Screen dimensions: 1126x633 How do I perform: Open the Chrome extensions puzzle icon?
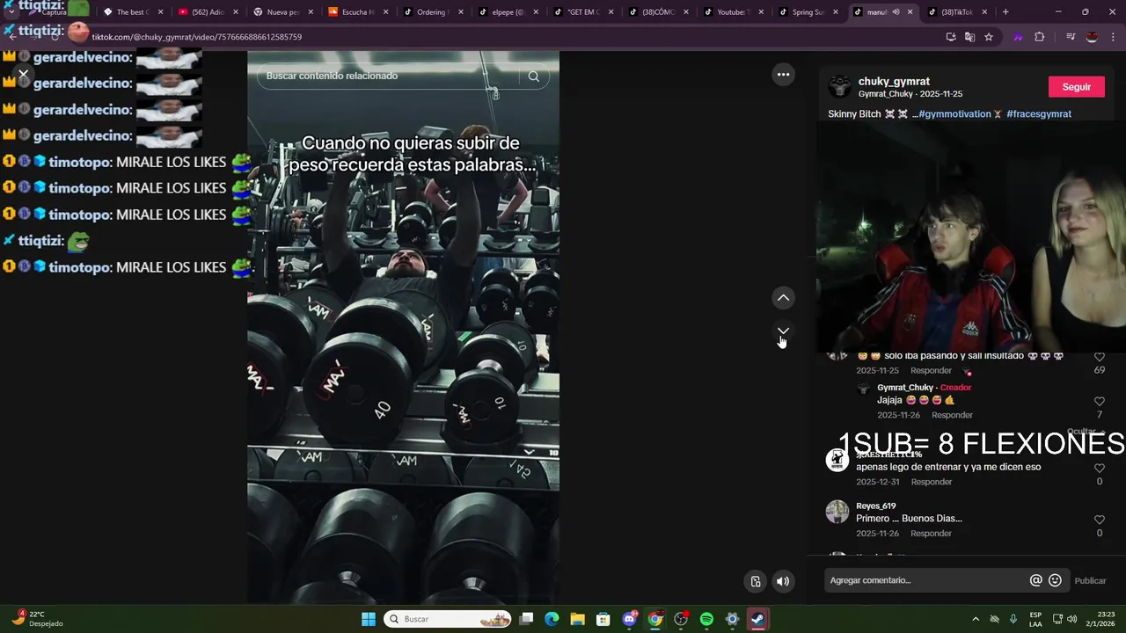pyautogui.click(x=1040, y=37)
